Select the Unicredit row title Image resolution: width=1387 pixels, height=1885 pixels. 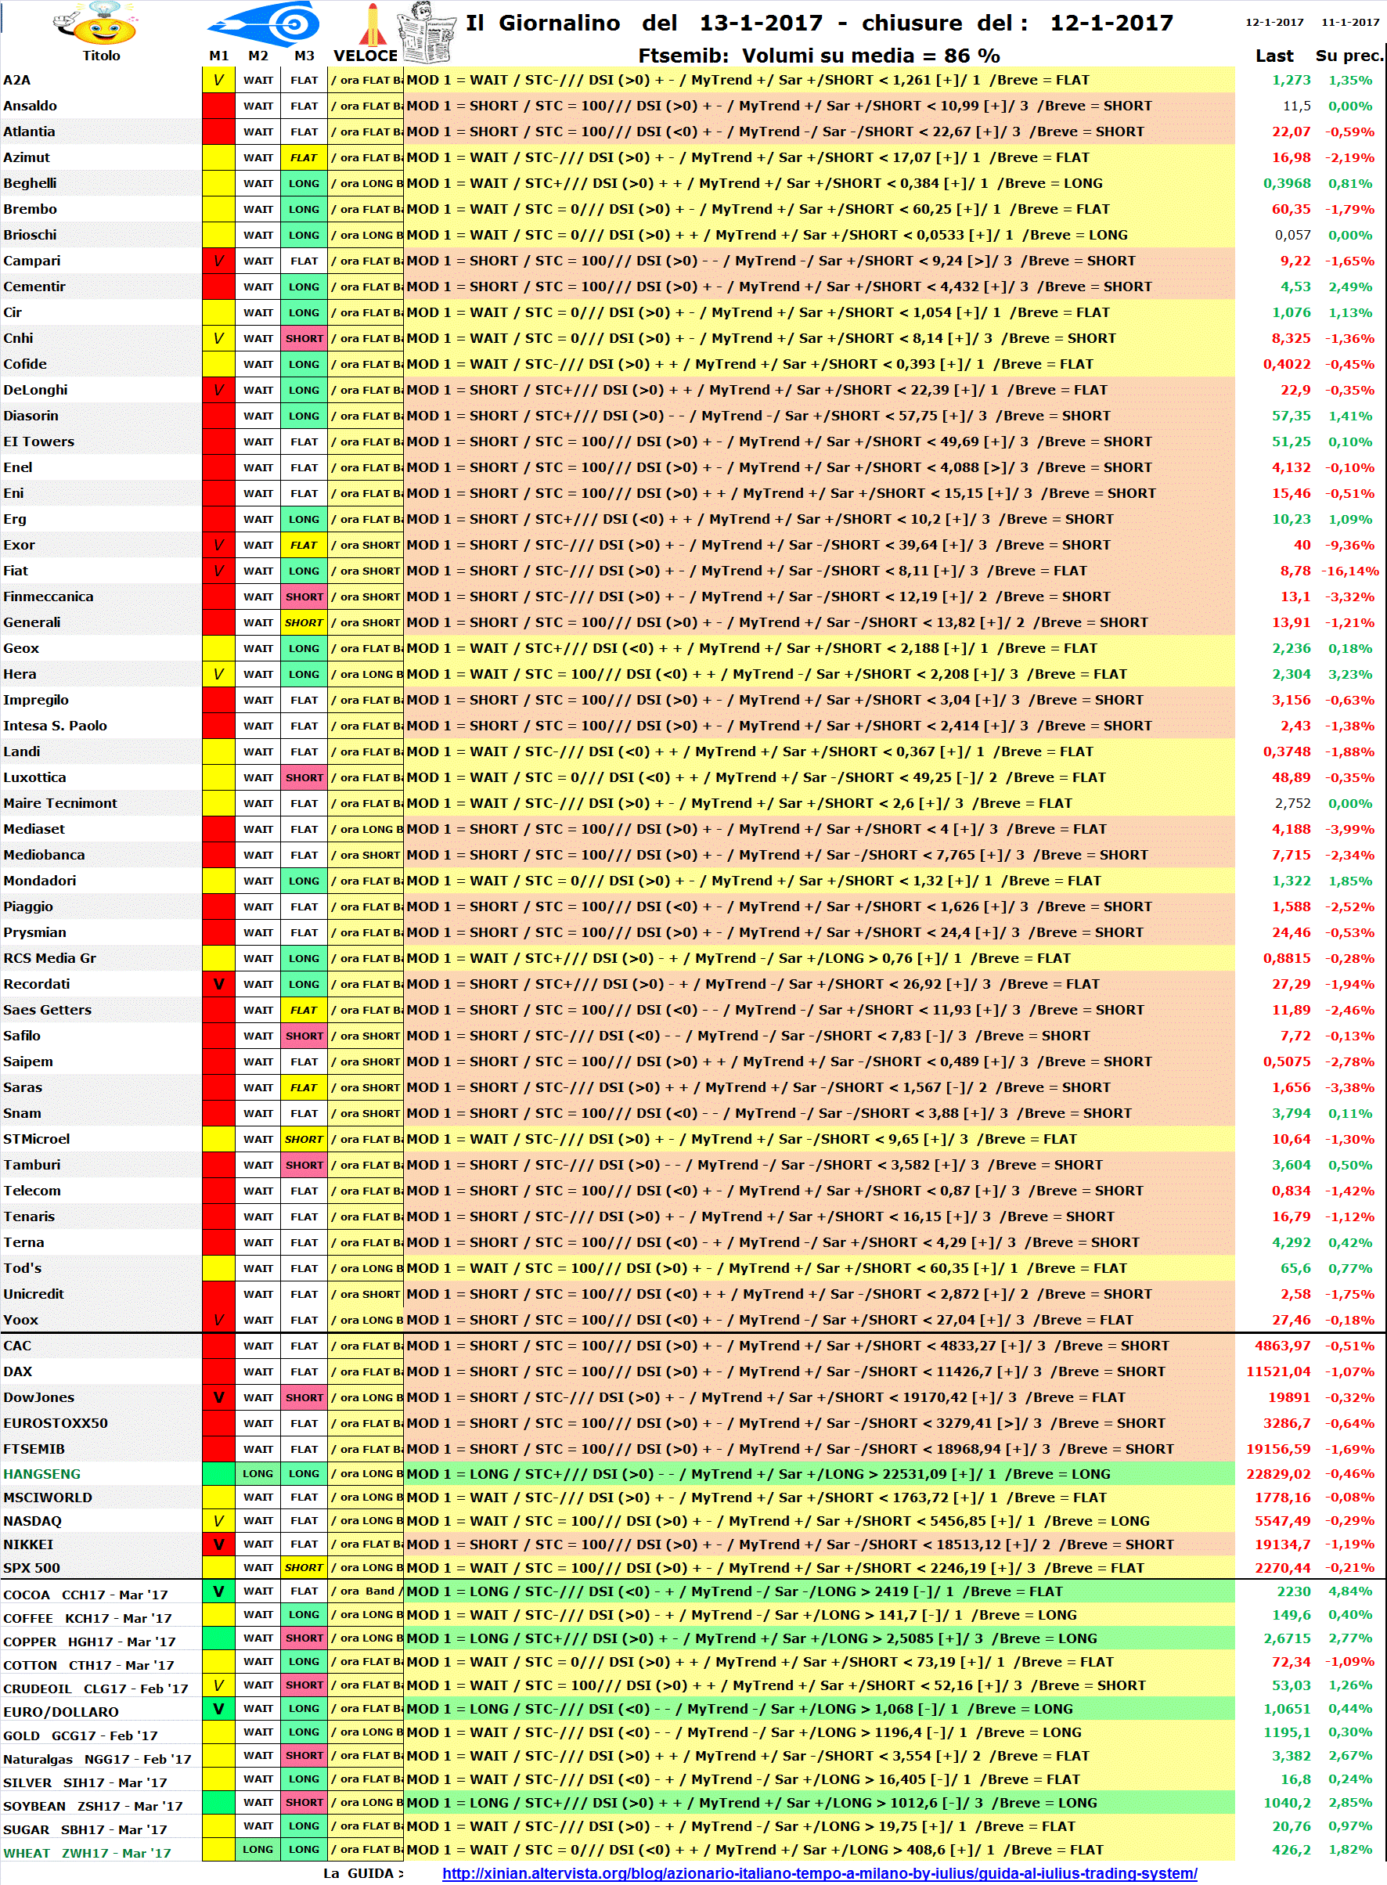[34, 1295]
